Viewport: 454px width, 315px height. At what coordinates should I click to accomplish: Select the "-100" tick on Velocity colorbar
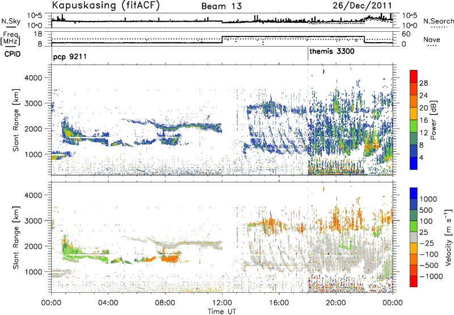pyautogui.click(x=429, y=254)
